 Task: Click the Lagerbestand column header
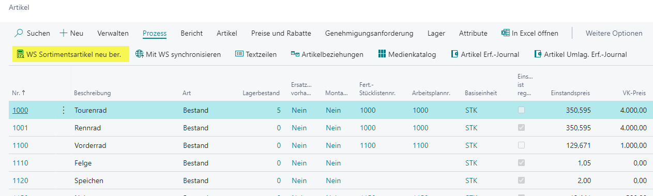[261, 93]
